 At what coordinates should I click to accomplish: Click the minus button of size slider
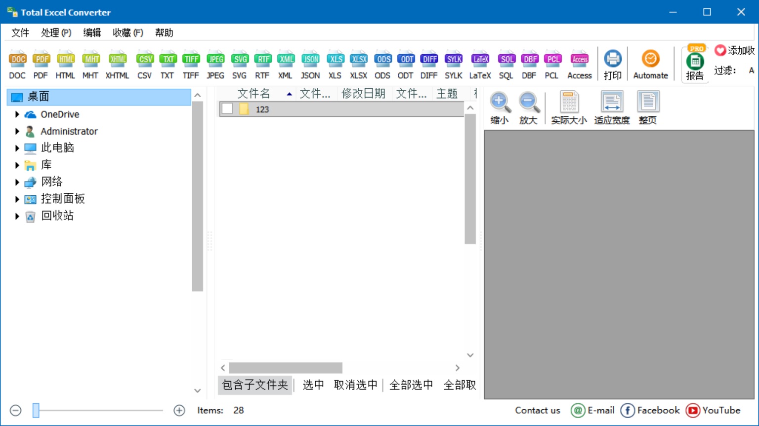coord(16,410)
